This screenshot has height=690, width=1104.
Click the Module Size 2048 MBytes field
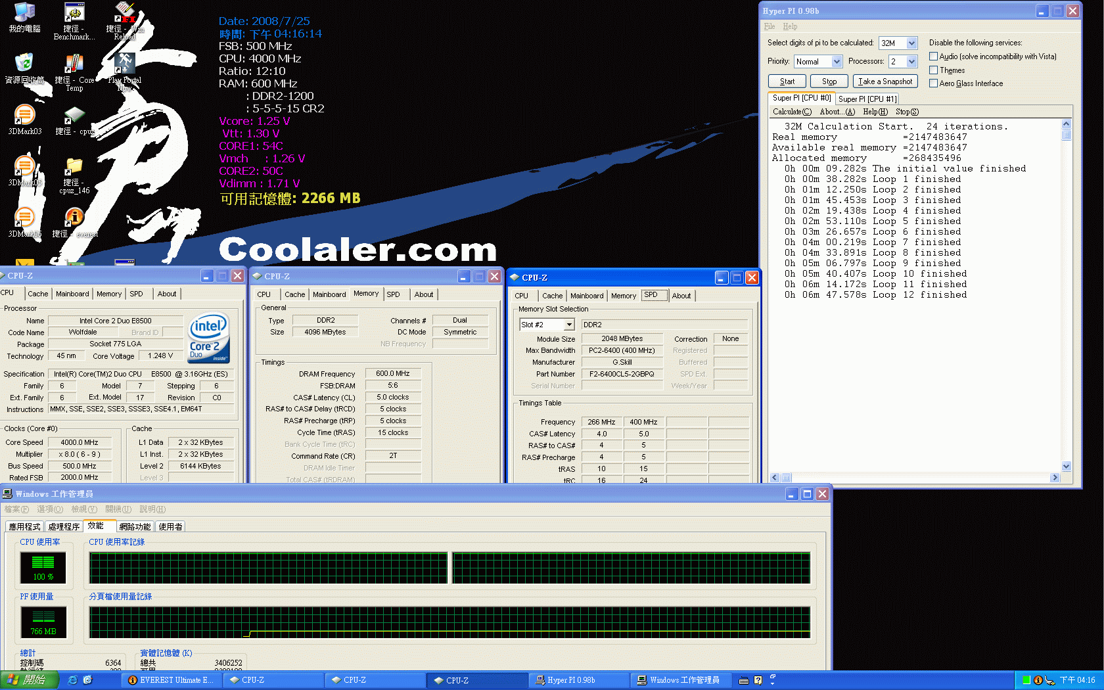click(622, 339)
